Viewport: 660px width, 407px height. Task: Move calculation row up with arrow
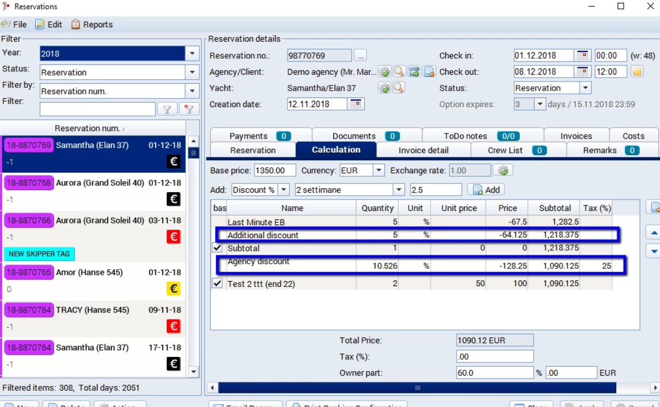(x=654, y=233)
